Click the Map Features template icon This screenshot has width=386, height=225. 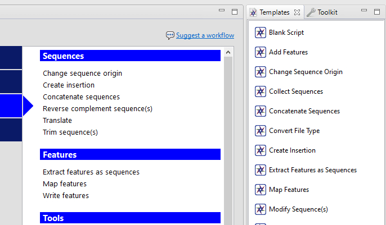(x=260, y=190)
